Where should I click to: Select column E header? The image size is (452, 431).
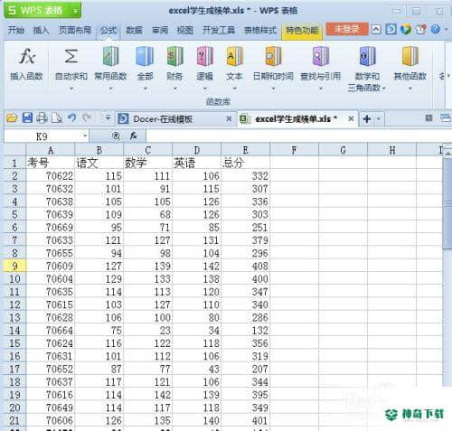[245, 150]
